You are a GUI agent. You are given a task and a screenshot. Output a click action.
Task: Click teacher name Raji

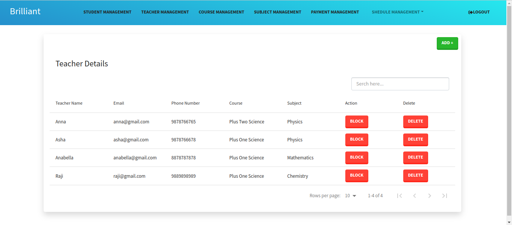(x=59, y=176)
